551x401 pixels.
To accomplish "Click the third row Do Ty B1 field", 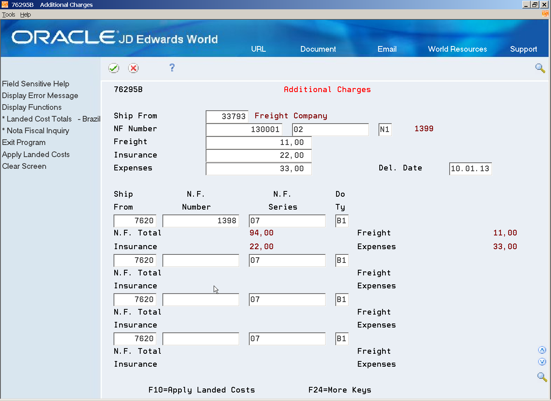I will (342, 299).
